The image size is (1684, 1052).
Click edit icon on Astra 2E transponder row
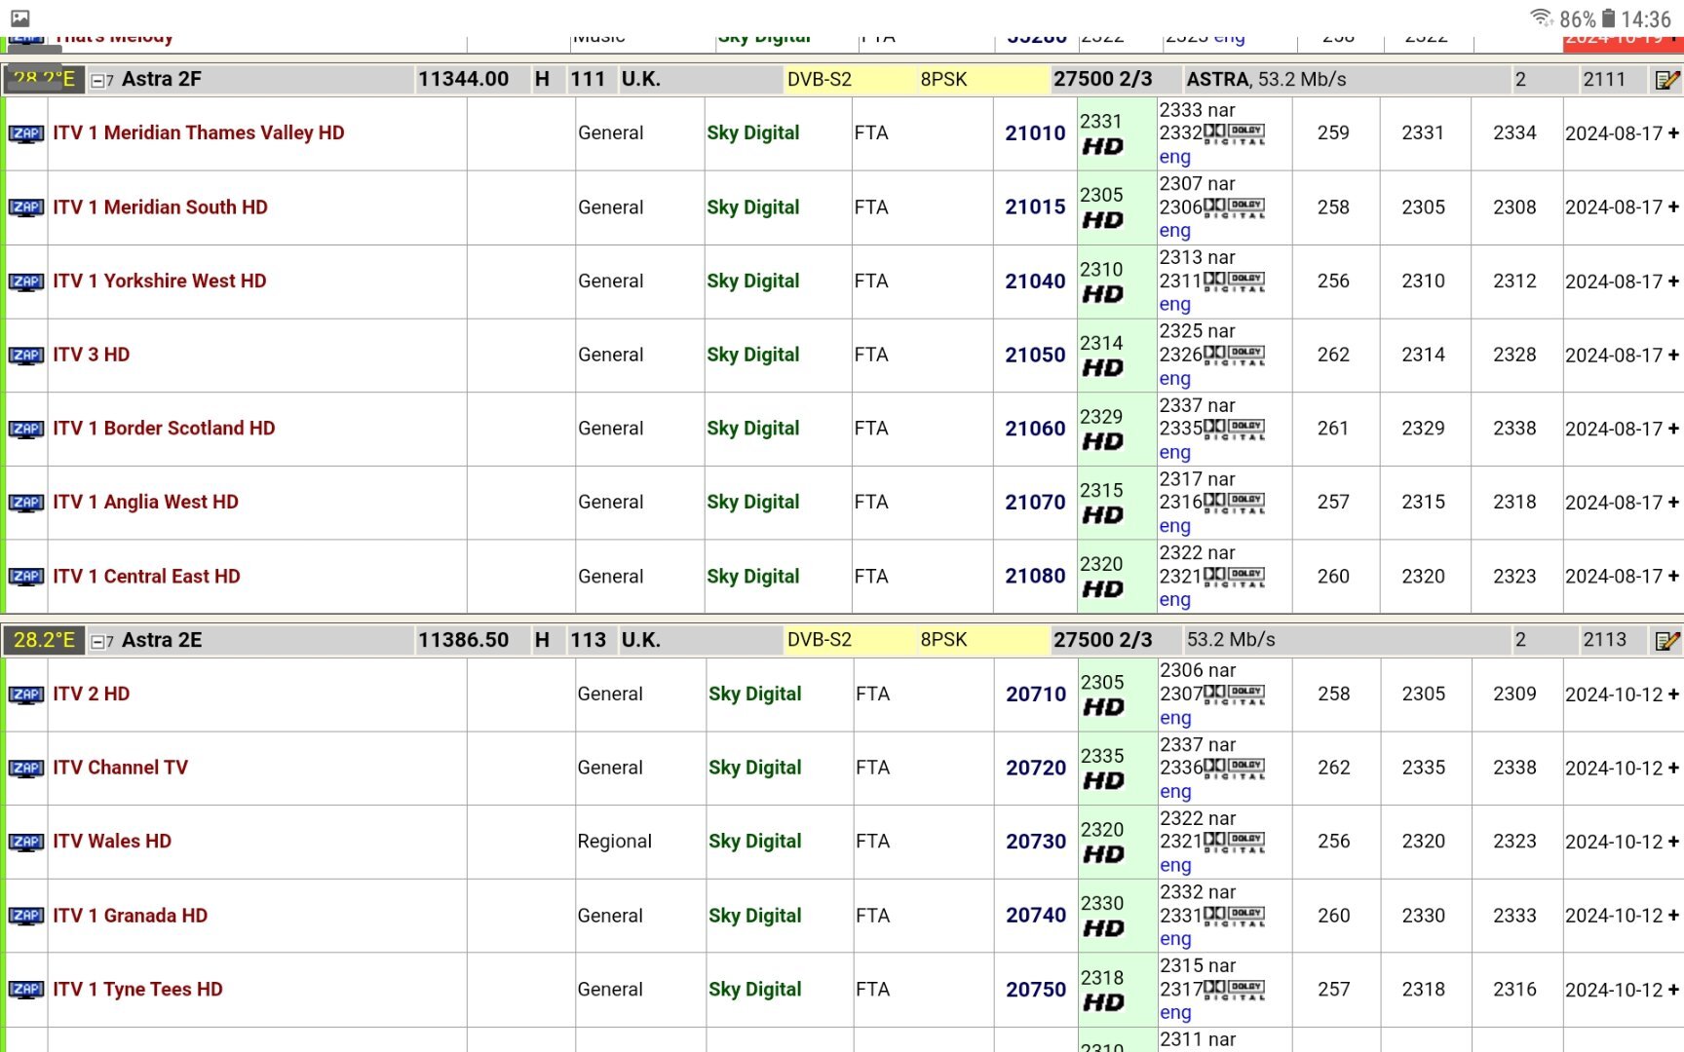[1666, 641]
